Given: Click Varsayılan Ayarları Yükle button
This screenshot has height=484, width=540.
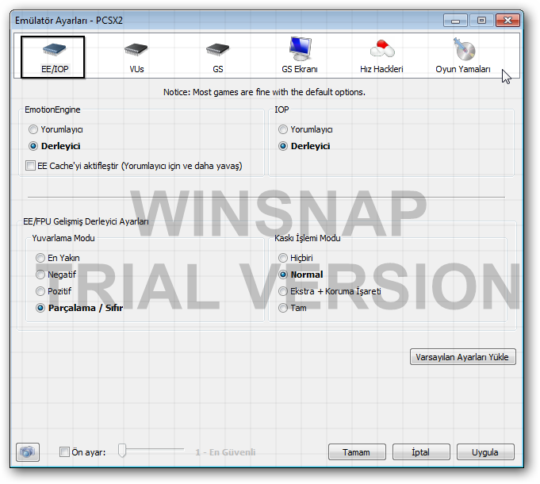Looking at the screenshot, I should [x=462, y=357].
